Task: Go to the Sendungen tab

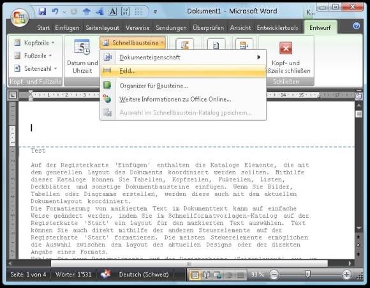Action: (x=171, y=28)
